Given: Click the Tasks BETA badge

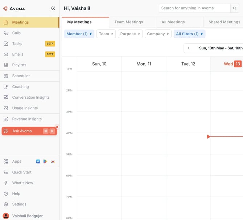Looking at the screenshot, I should (x=50, y=44).
